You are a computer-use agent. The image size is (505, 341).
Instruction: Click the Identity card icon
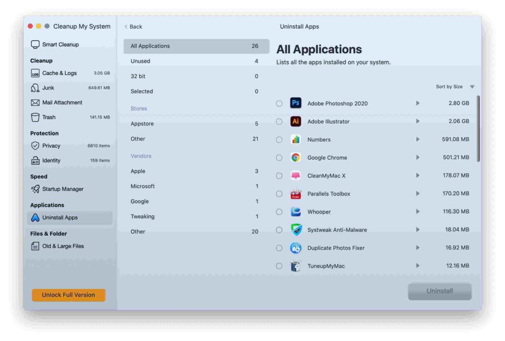point(35,161)
